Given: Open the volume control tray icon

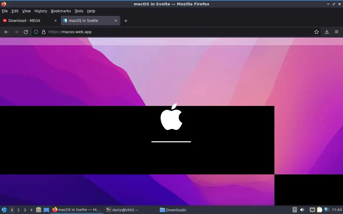Looking at the screenshot, I should (302, 210).
